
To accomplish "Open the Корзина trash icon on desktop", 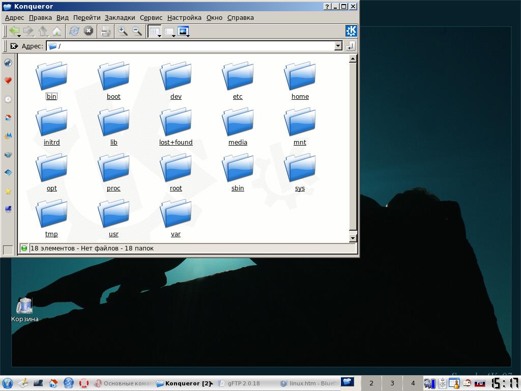I will [24, 310].
